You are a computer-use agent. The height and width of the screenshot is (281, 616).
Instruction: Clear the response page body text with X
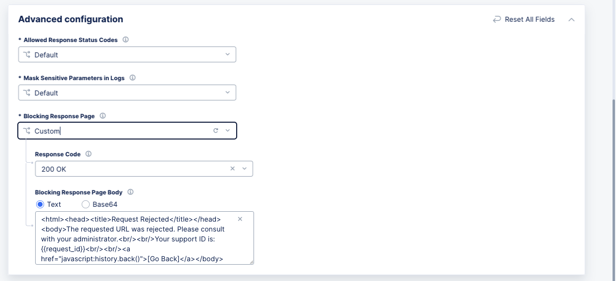tap(240, 219)
